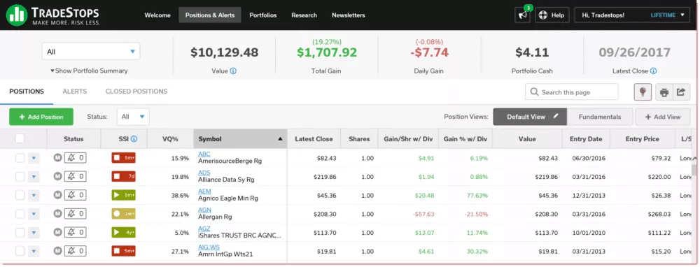This screenshot has height=267, width=700.
Task: Check the box for the ABC row
Action: point(20,158)
